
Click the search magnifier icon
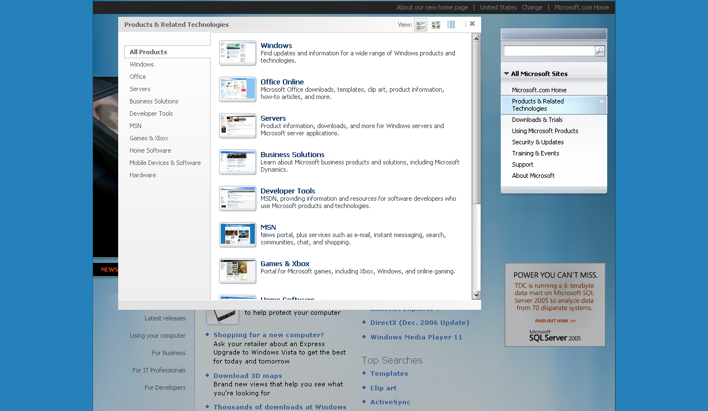pos(599,51)
